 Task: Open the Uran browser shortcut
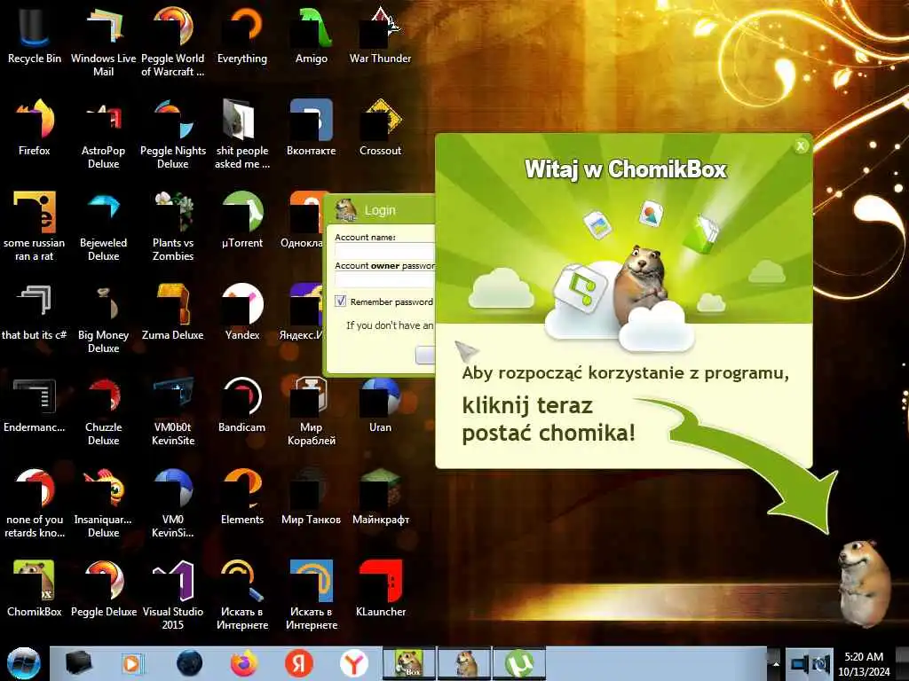click(380, 403)
